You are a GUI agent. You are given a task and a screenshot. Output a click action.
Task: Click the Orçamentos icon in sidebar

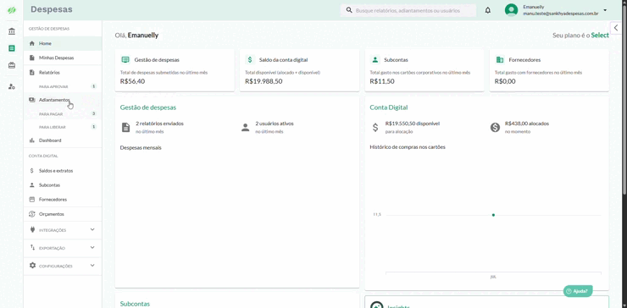32,214
